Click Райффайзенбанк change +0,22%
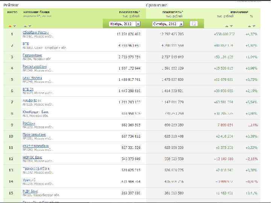Viewport: 271px width, 203px height. pos(251,148)
